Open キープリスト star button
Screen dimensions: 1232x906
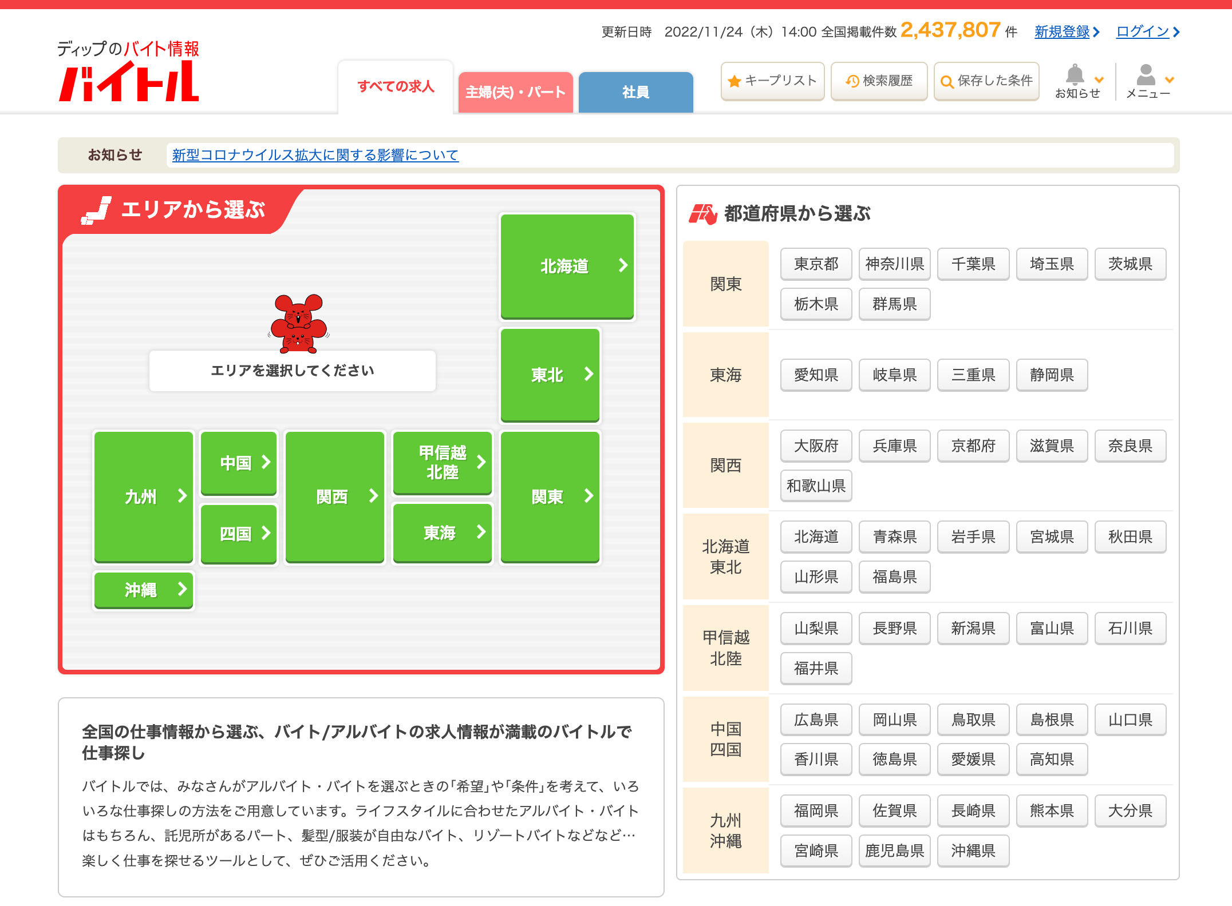[772, 81]
